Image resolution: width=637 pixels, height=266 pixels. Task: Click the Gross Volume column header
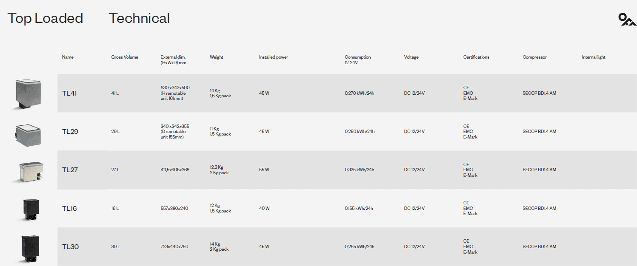pos(125,57)
